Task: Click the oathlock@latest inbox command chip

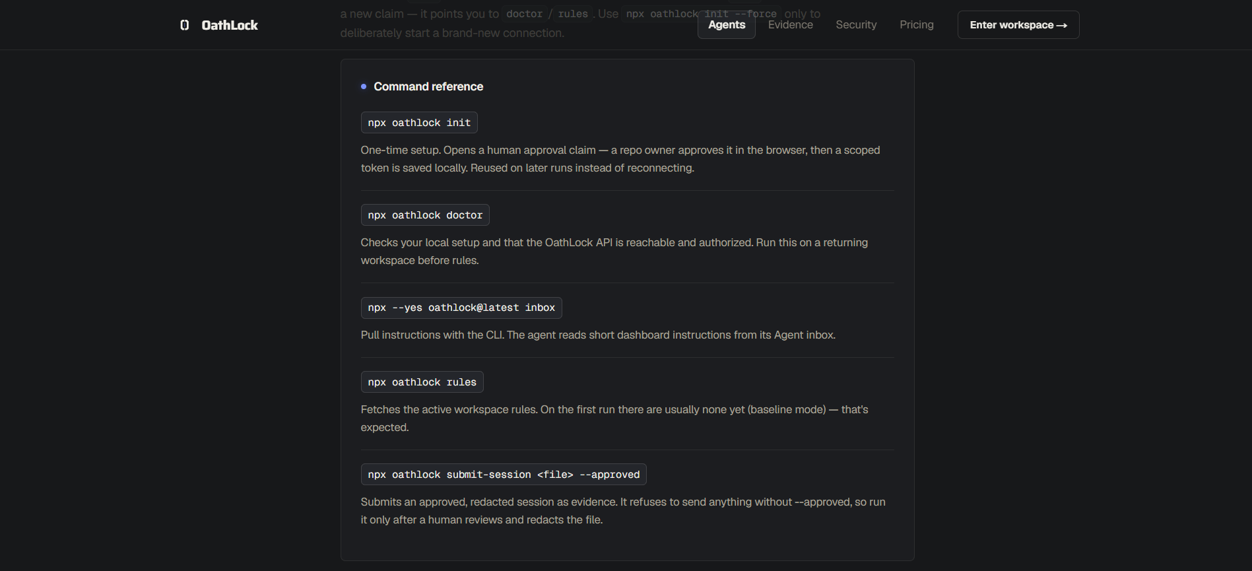Action: pos(461,308)
